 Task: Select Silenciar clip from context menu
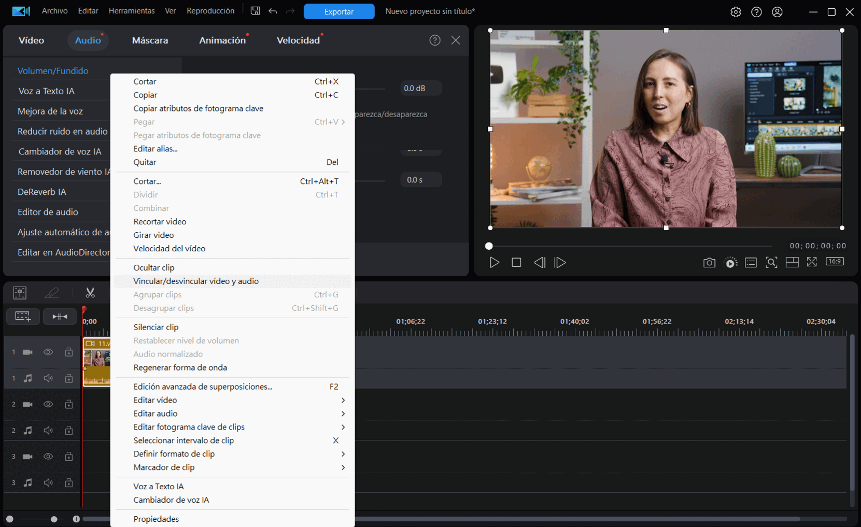(232, 327)
